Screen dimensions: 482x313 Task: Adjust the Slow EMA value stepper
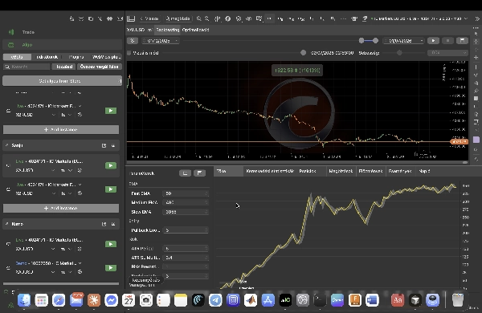click(206, 212)
